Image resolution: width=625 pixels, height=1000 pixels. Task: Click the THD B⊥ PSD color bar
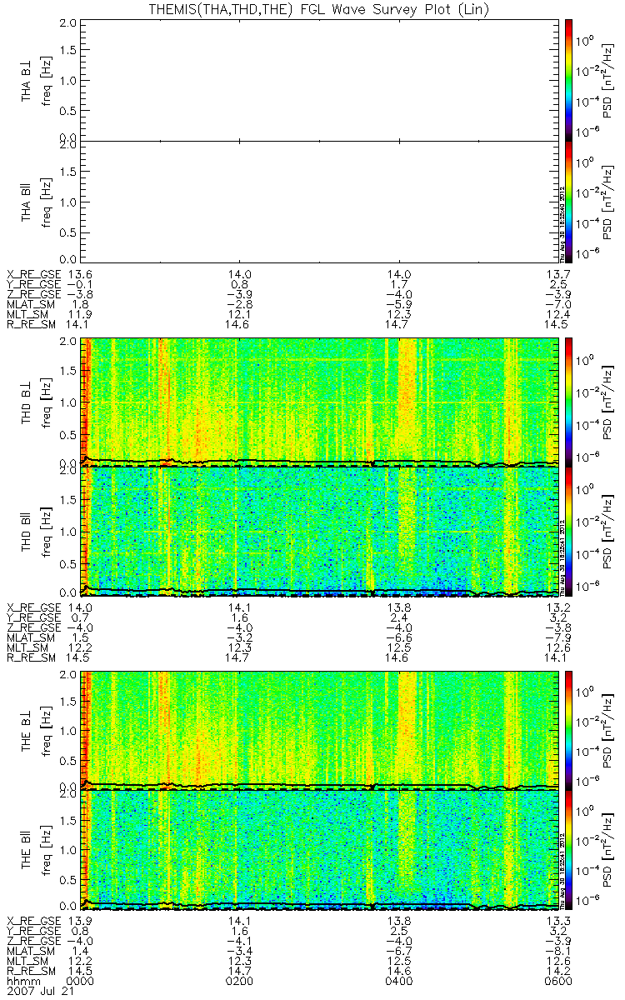(568, 401)
